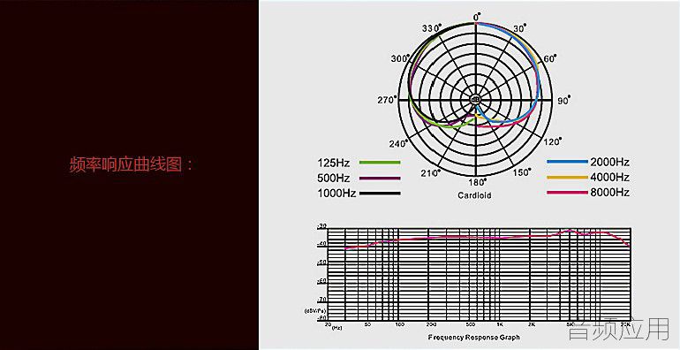The image size is (680, 350).
Task: Click the 90° marker on polar chart
Action: pos(563,100)
